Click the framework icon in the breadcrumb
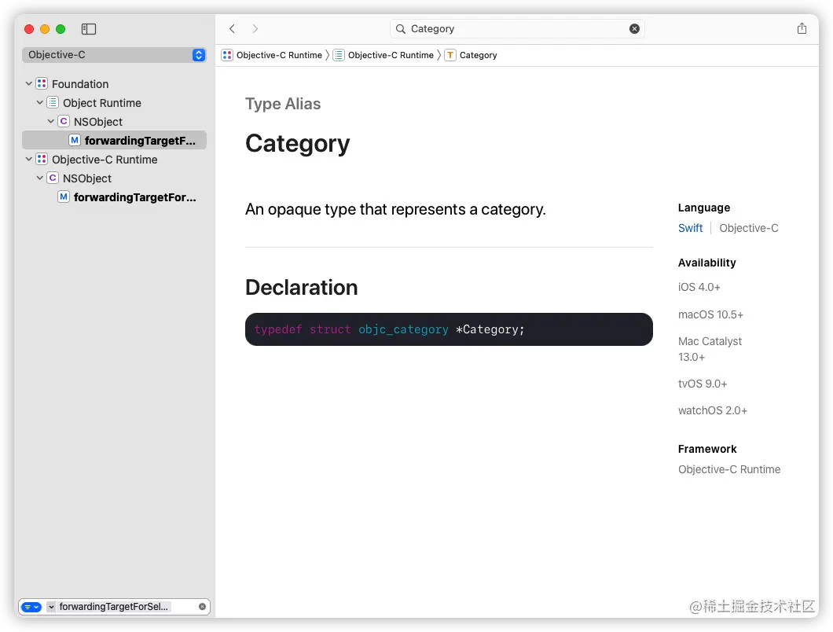 (x=227, y=55)
